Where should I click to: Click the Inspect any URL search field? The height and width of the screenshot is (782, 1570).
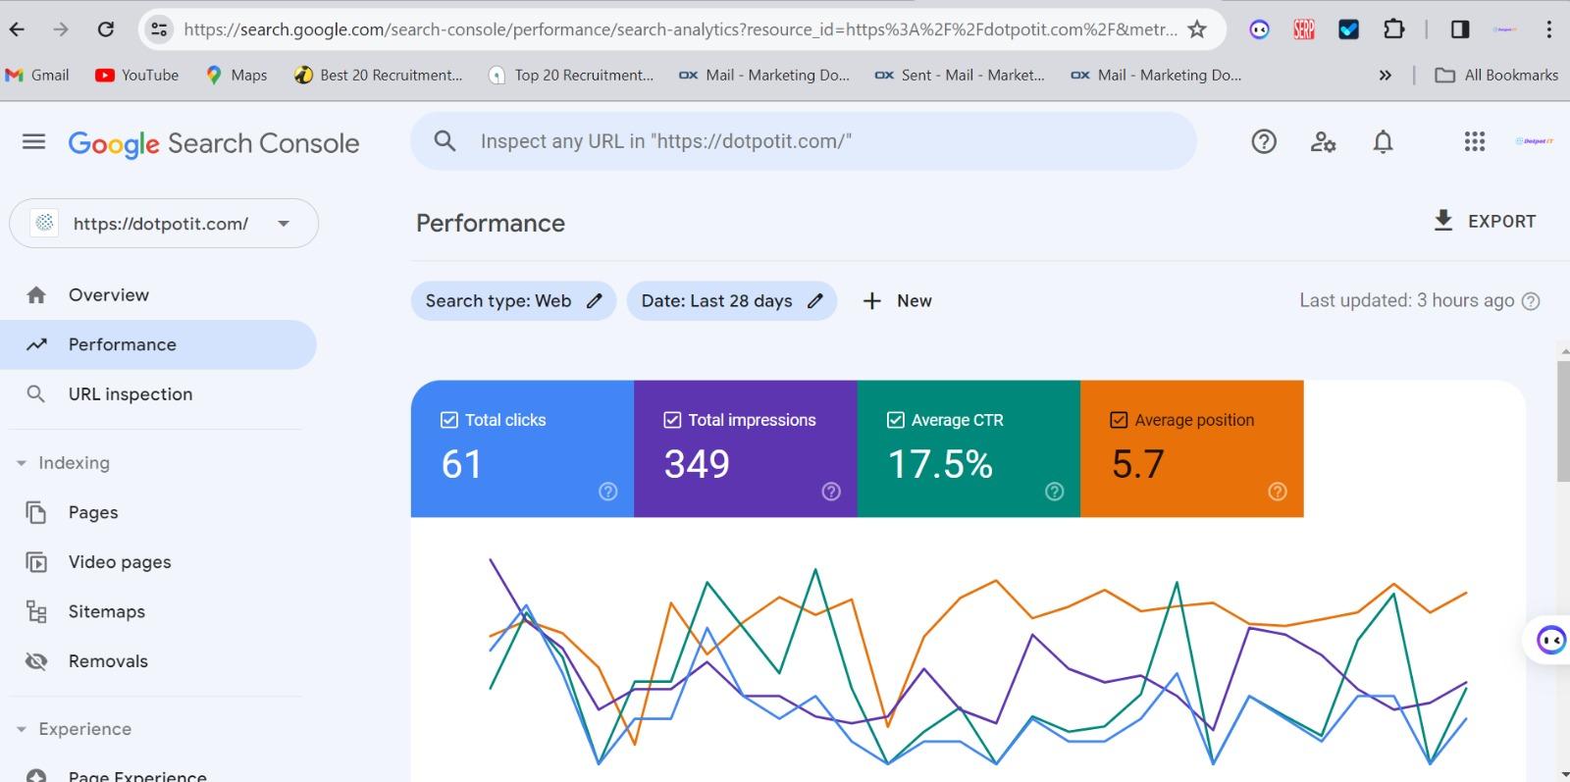(x=803, y=141)
